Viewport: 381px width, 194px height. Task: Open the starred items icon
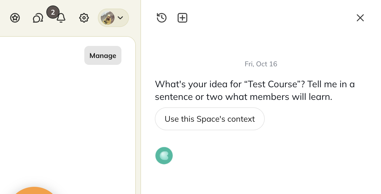[15, 18]
